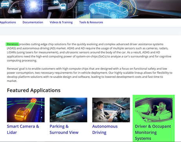Screen dimensions: 181x142
Task: Click the orange radar arcs in banner
Action: point(127,6)
